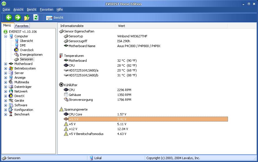Expand the Betriebssystem tree node
The height and width of the screenshot is (162, 258).
click(5, 68)
